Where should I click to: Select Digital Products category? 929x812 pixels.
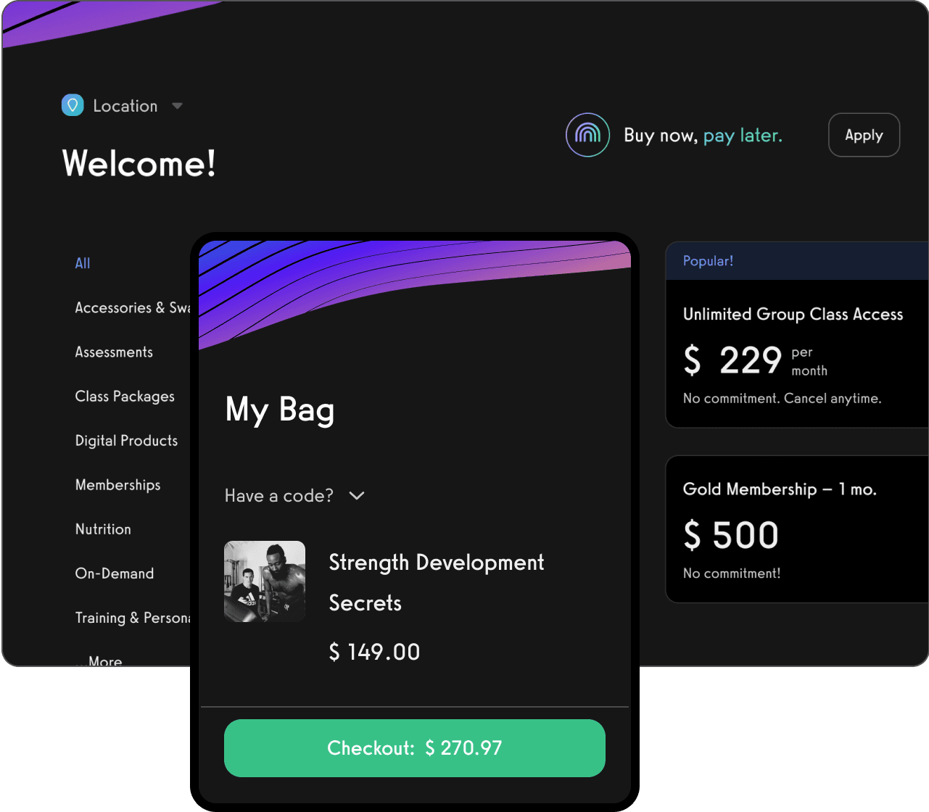126,441
